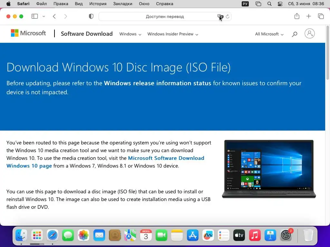Viewport: 330px width, 247px height.
Task: Open FaceTime from the Dock
Action: click(x=161, y=235)
